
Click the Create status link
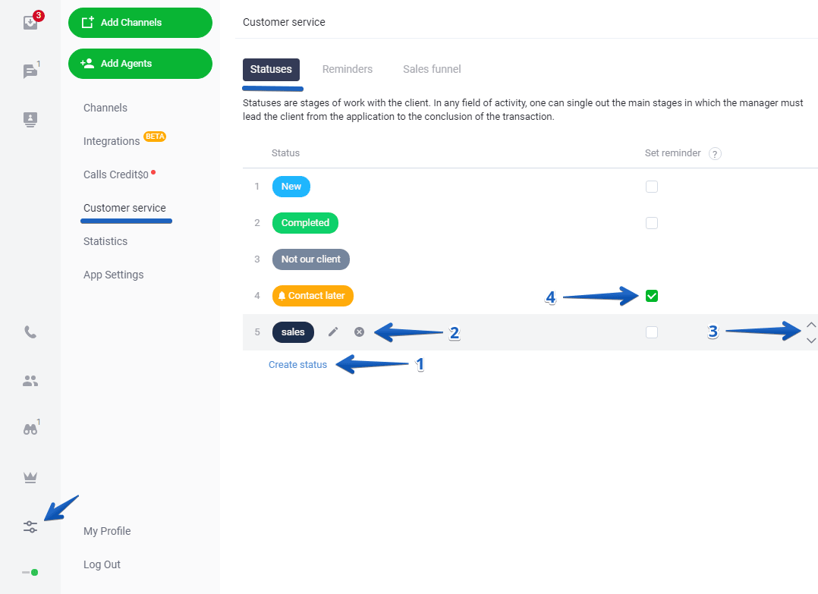click(297, 365)
